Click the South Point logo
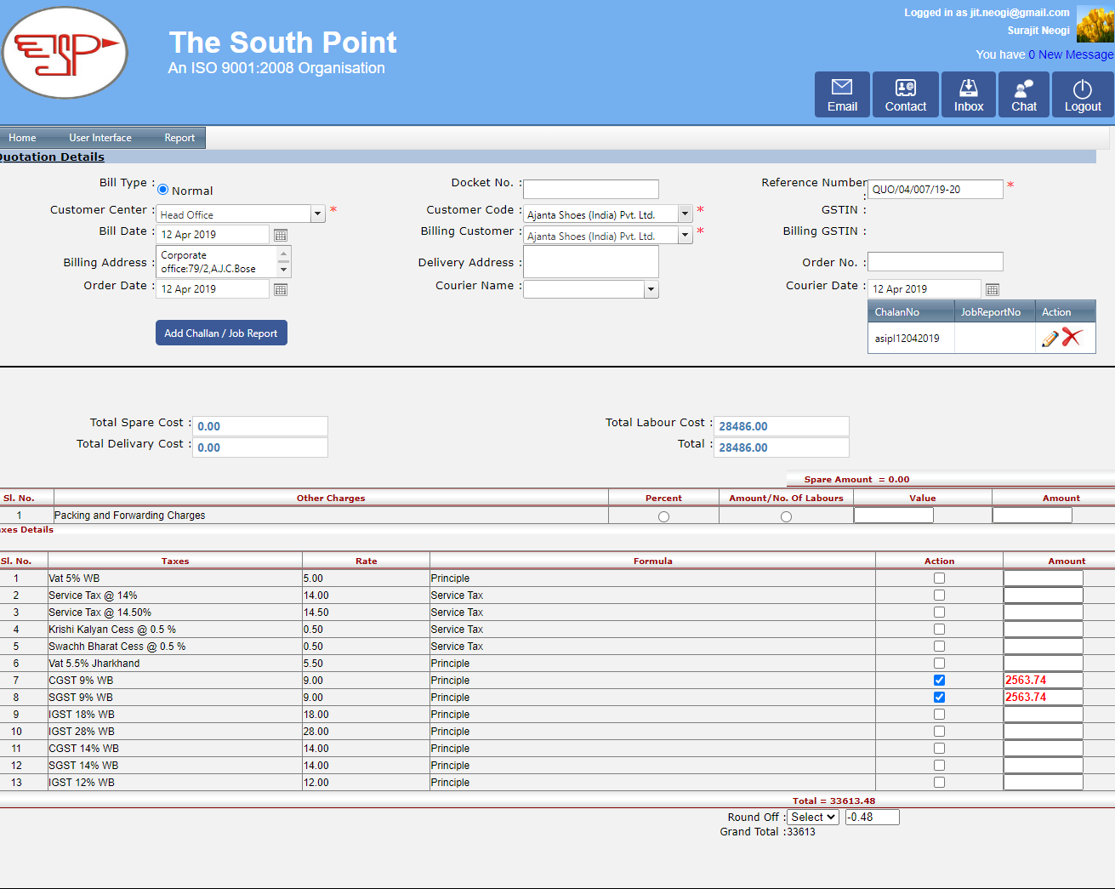 coord(65,53)
